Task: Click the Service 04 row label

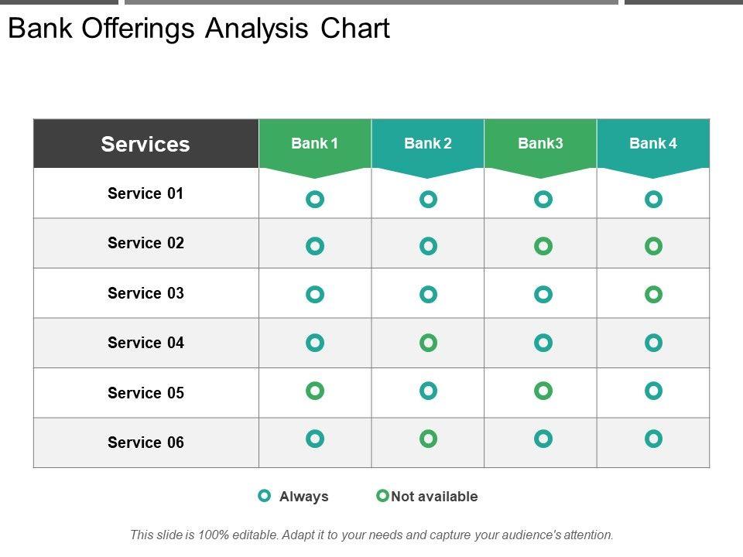Action: [x=146, y=343]
